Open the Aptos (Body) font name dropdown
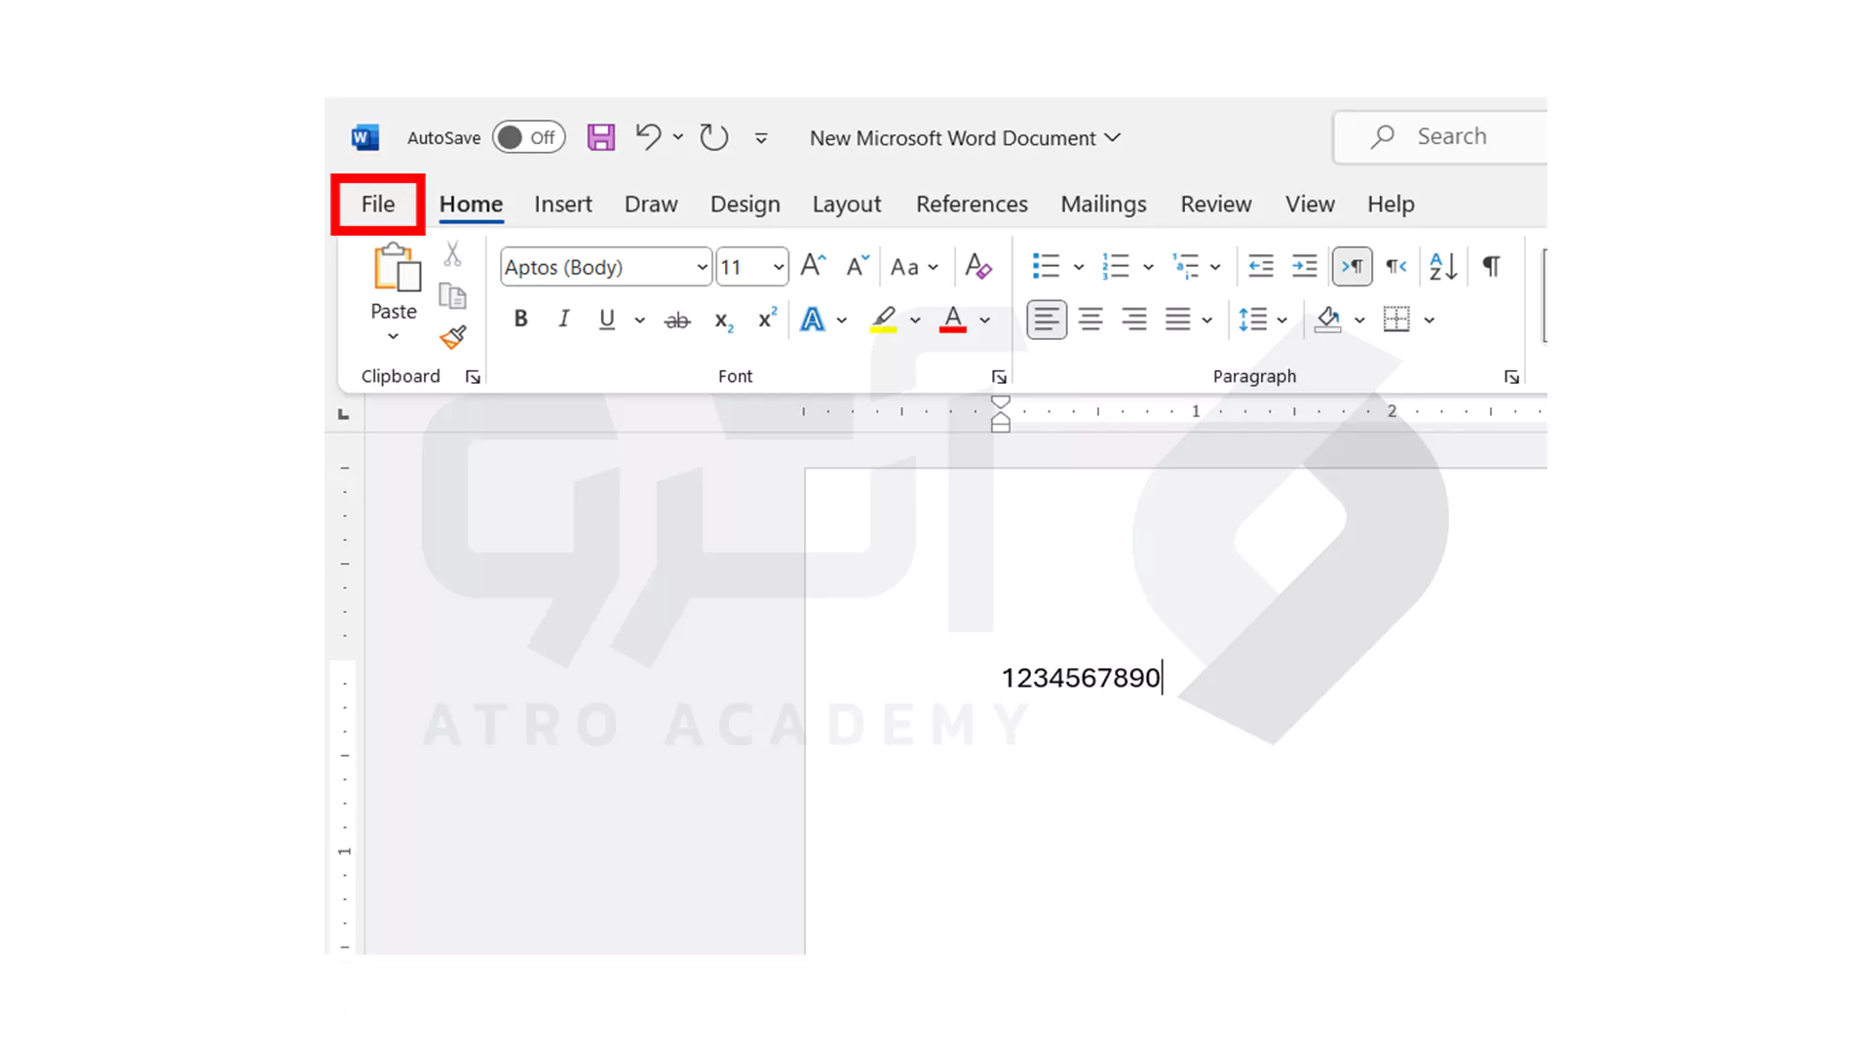1871x1052 pixels. point(702,267)
